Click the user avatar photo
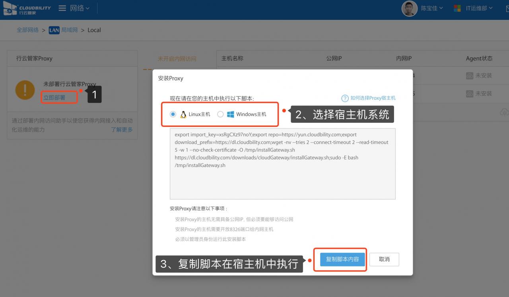Image resolution: width=509 pixels, height=297 pixels. pos(409,8)
